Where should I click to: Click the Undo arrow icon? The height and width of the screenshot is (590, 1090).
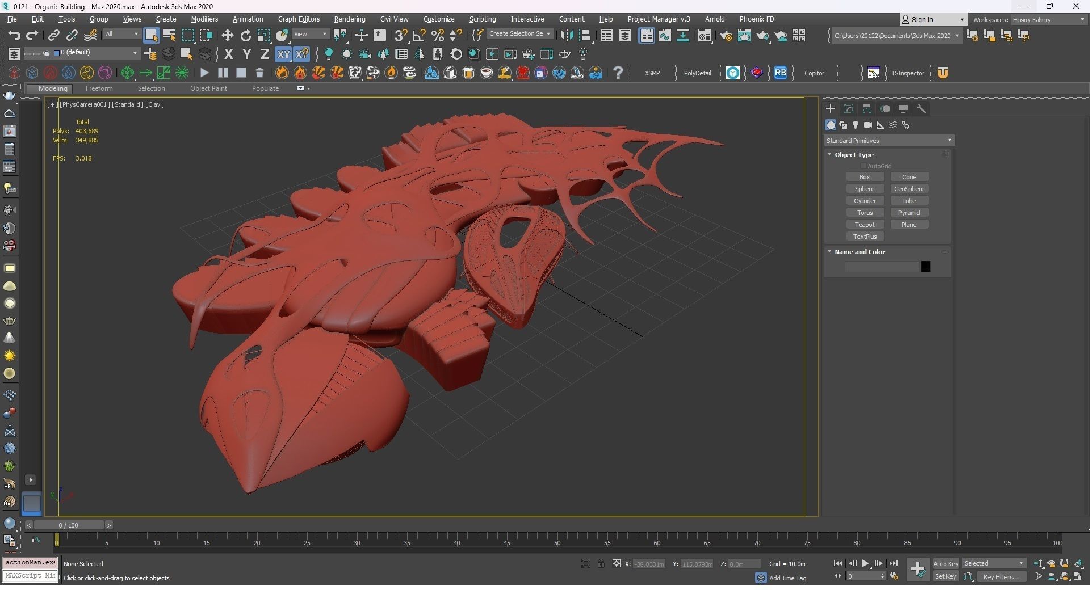click(x=14, y=36)
